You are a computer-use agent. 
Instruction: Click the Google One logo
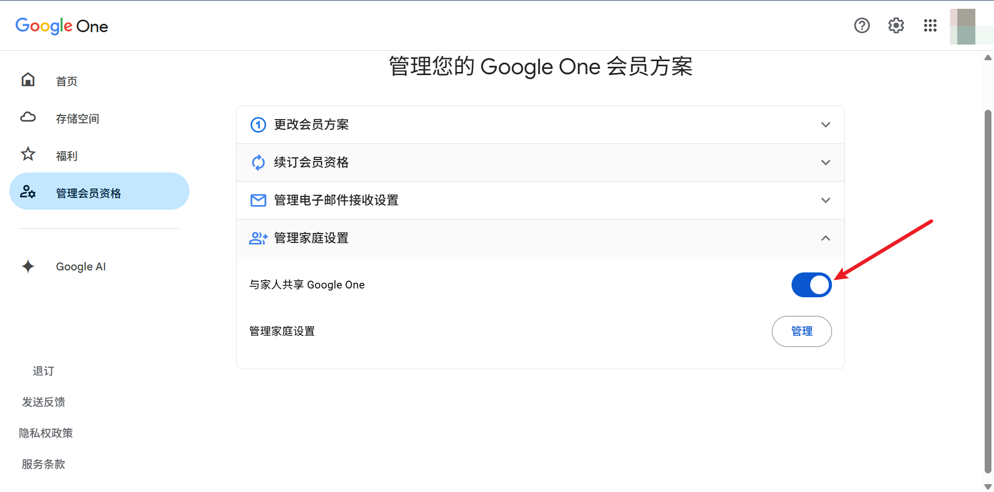click(x=62, y=26)
